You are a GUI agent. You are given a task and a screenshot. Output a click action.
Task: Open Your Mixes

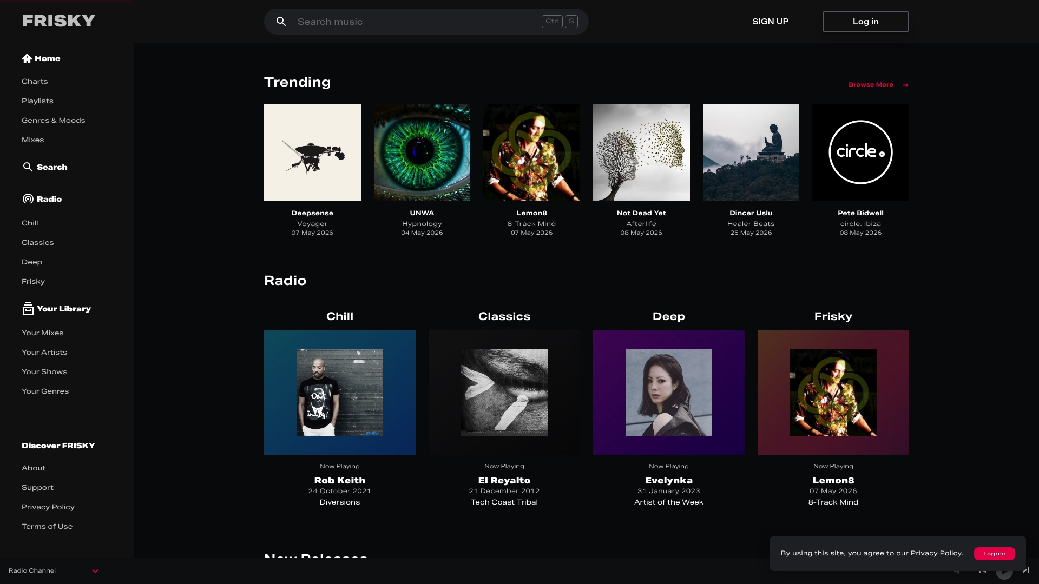click(42, 333)
